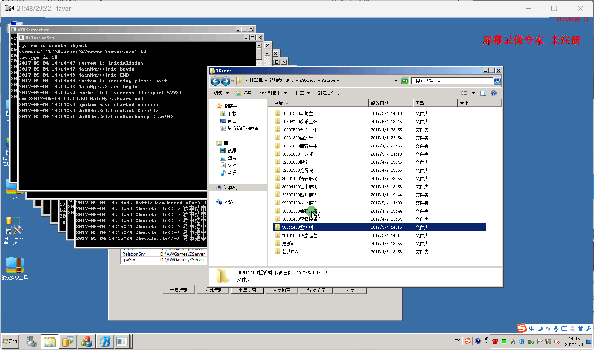This screenshot has height=350, width=594.
Task: Click the blue help question mark icon
Action: 493,93
